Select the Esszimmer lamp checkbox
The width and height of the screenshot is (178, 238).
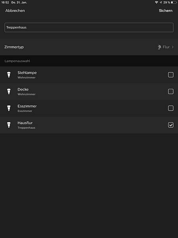pyautogui.click(x=171, y=108)
